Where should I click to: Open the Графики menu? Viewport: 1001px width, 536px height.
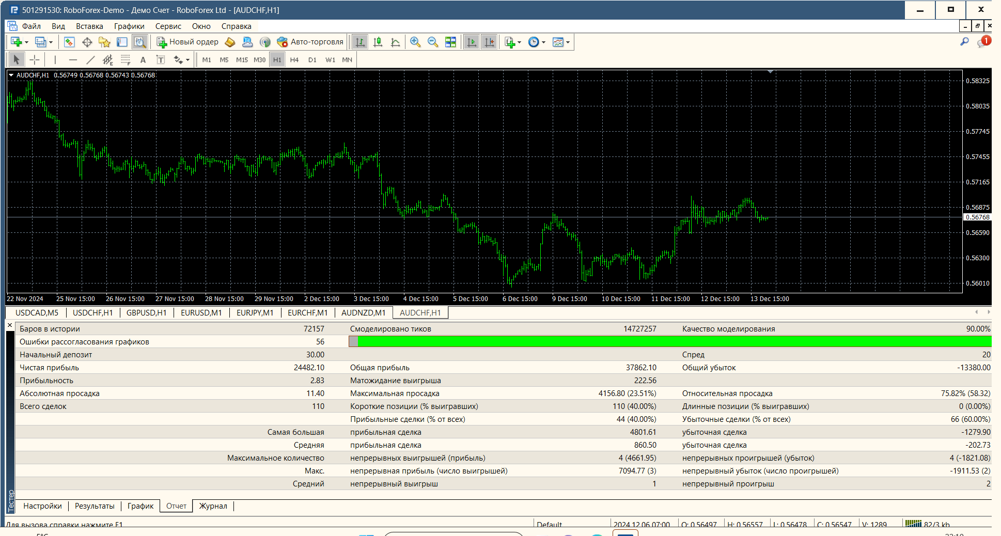[x=129, y=26]
